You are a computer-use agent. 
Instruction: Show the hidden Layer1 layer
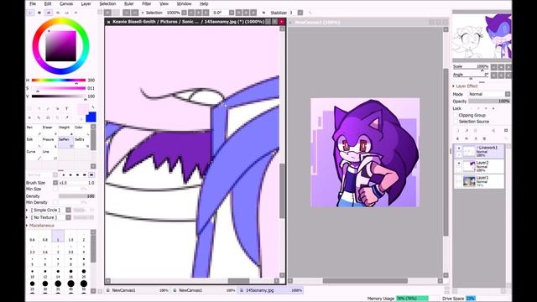coord(459,179)
